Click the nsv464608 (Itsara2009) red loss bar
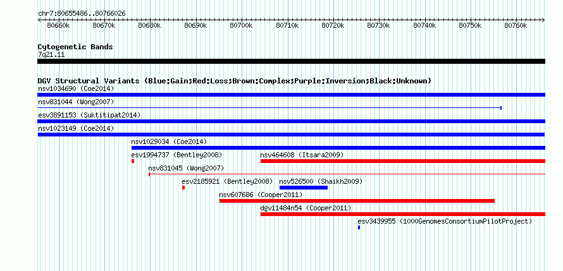 click(x=403, y=161)
